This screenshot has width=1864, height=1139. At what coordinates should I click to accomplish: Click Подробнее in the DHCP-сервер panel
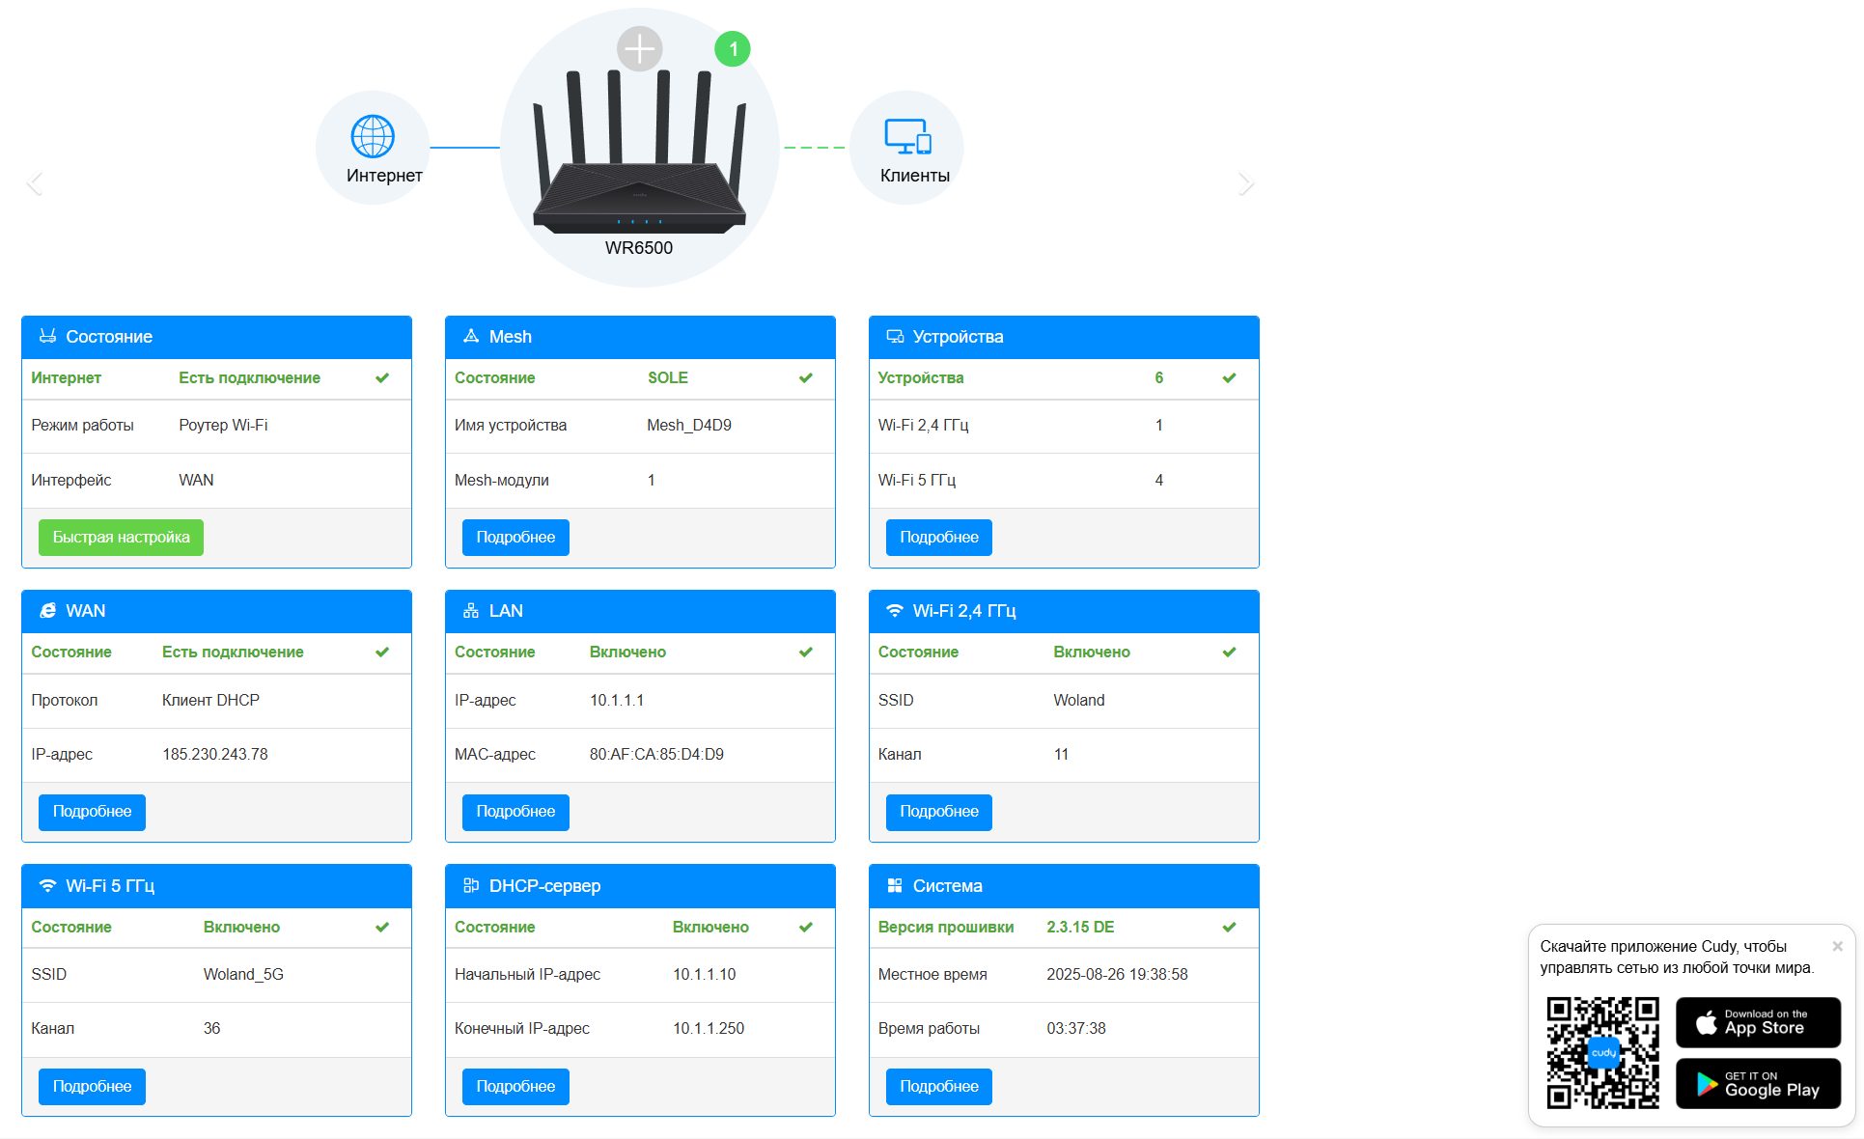point(515,1087)
